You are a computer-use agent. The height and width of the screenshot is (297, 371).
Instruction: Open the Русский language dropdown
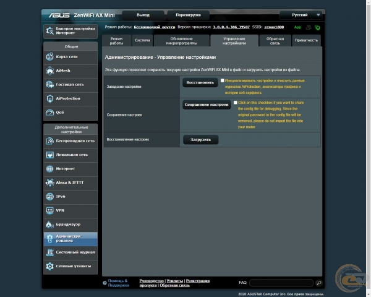pyautogui.click(x=301, y=15)
